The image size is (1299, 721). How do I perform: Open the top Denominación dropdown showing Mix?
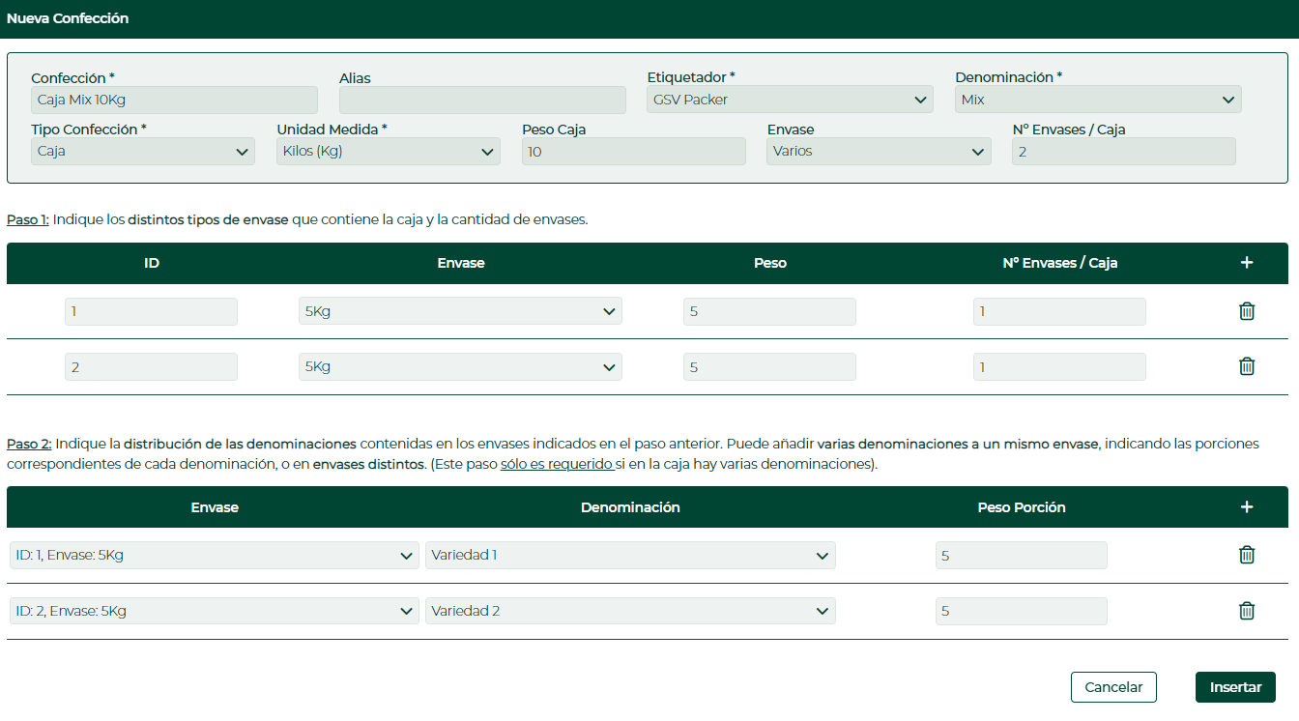(1098, 100)
